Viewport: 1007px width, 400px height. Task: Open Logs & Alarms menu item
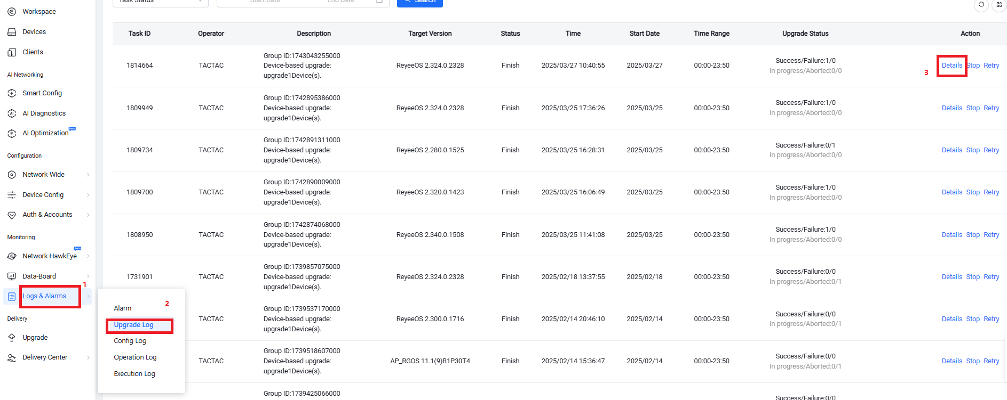[44, 296]
